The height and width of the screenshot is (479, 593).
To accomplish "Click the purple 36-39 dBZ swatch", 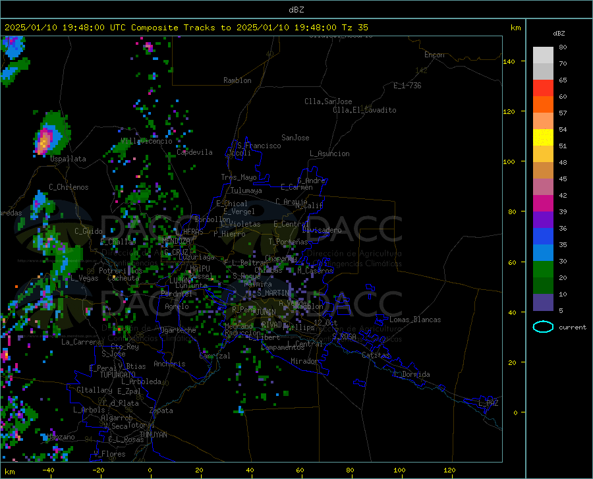I will 543,220.
